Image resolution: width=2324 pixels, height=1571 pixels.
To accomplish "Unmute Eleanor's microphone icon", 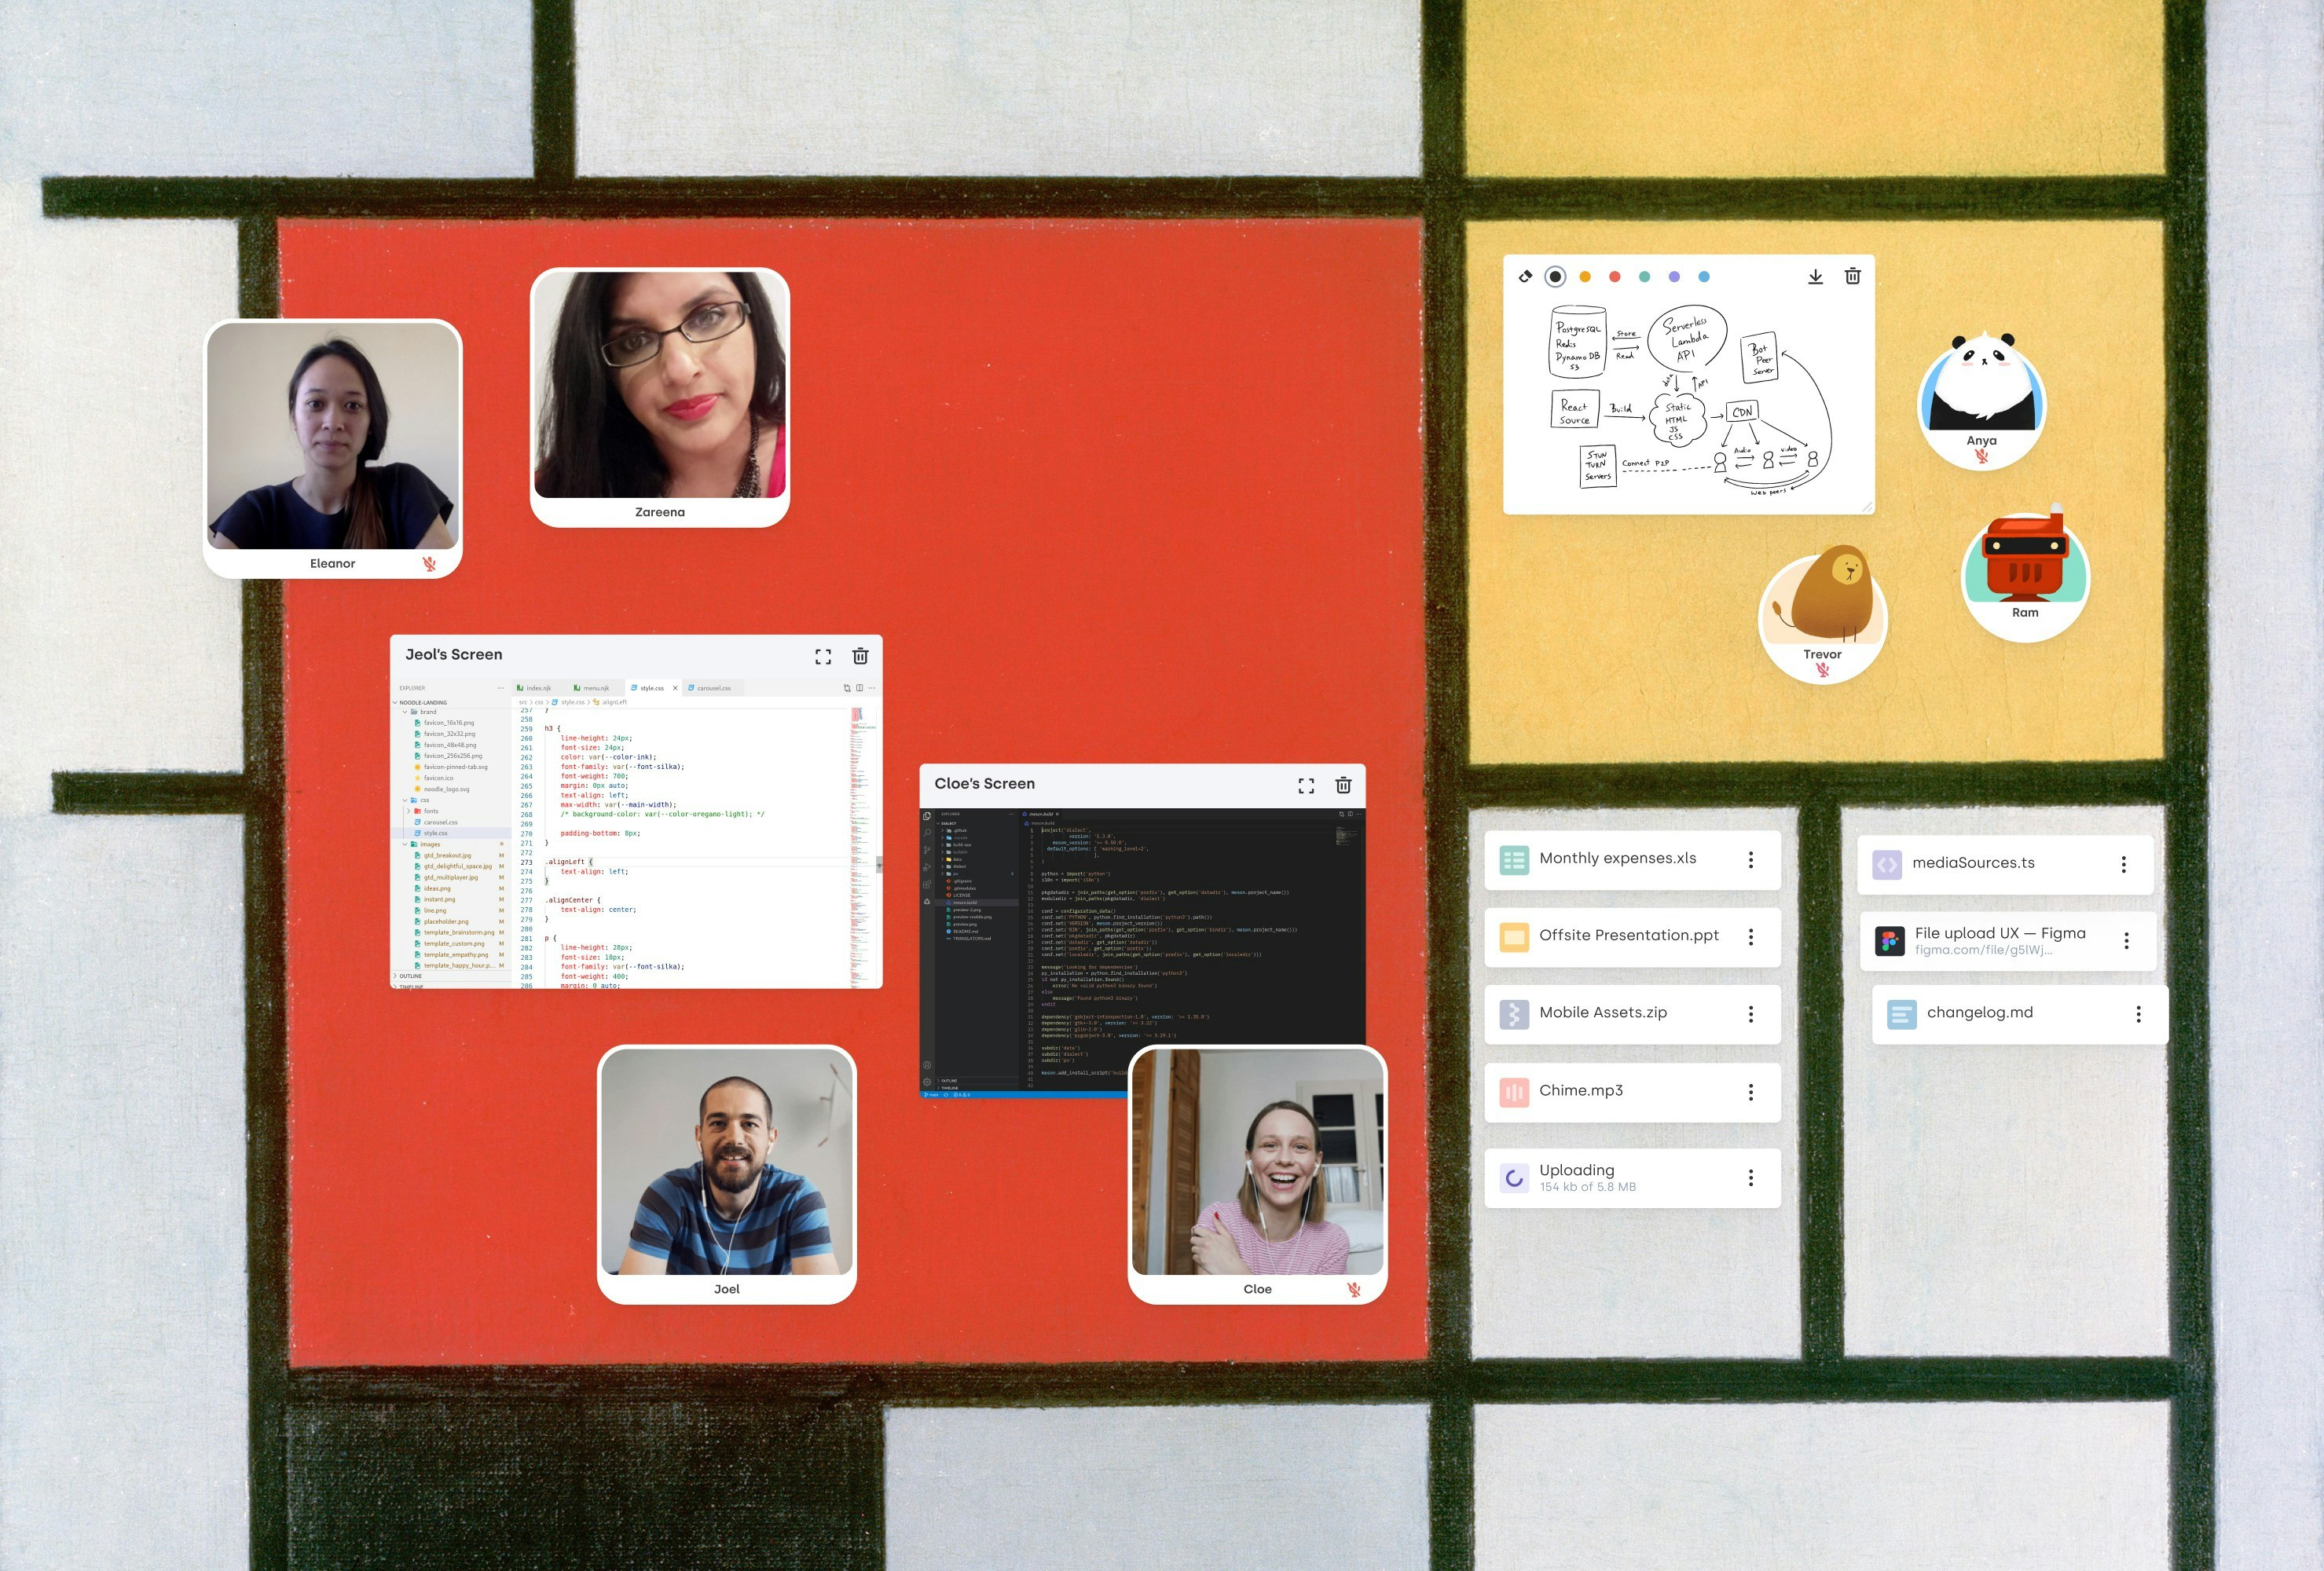I will click(x=429, y=564).
